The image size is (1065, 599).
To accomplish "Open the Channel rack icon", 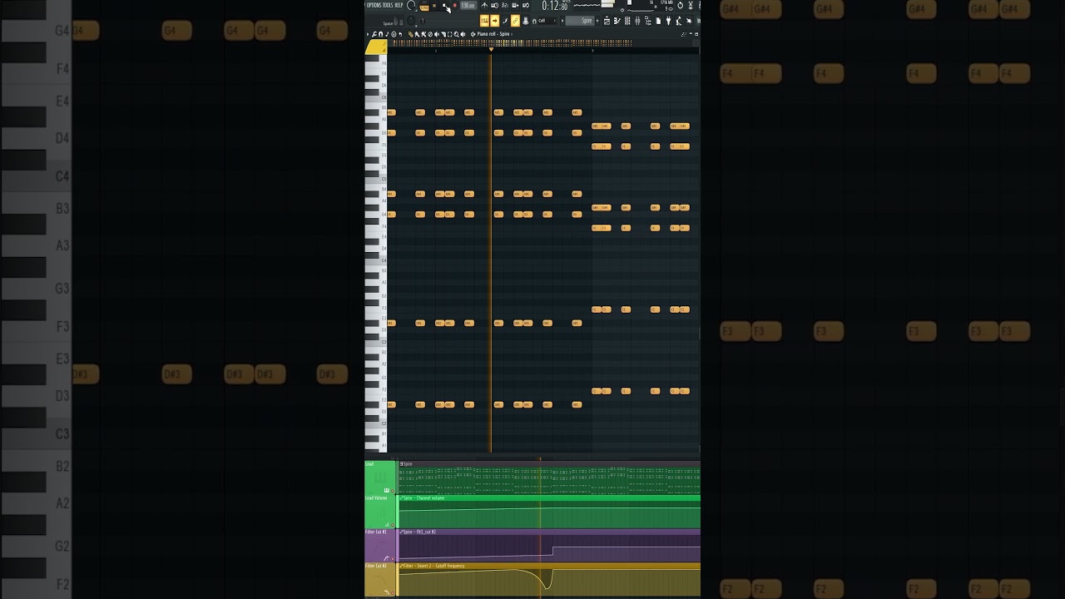I will click(x=627, y=21).
